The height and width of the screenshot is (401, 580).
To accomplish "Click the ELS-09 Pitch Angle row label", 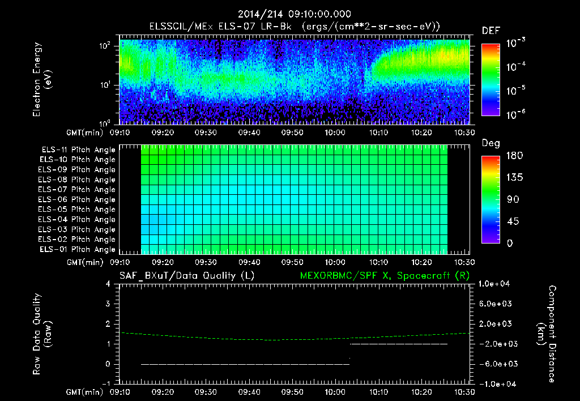I will click(77, 170).
